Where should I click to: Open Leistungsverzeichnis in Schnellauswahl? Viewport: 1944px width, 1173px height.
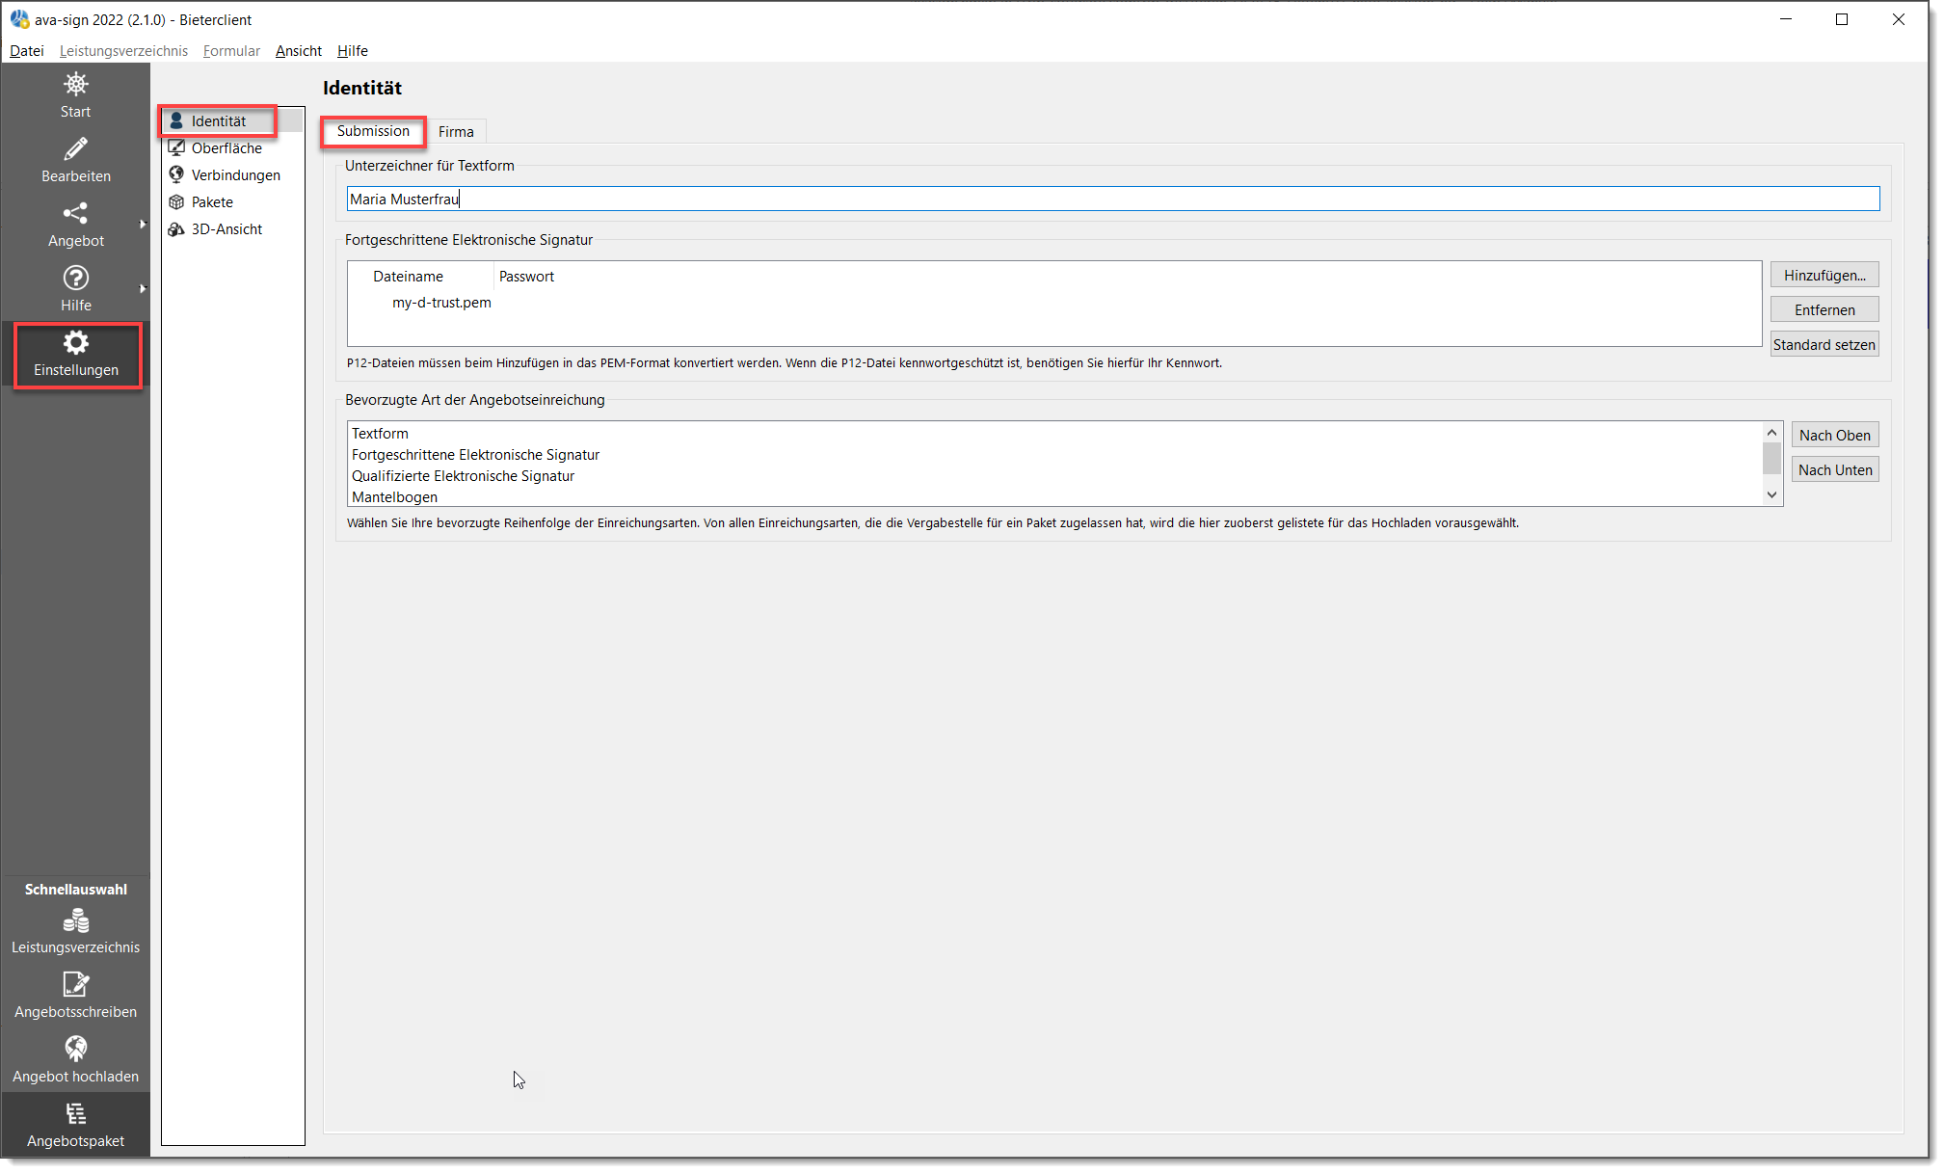pyautogui.click(x=75, y=932)
